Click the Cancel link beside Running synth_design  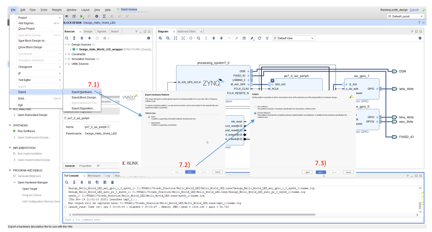pyautogui.click(x=414, y=10)
